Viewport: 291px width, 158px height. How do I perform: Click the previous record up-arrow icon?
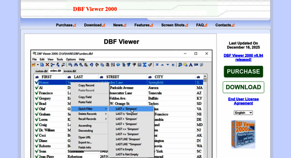pos(163,65)
